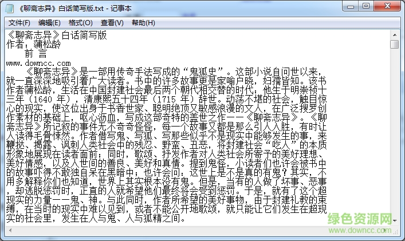405x241 pixels.
Task: Click the vertical scrollbar thumb
Action: point(395,44)
